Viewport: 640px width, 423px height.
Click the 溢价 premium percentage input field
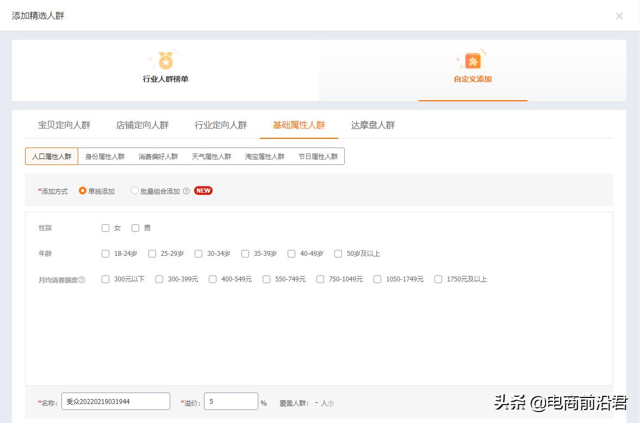[231, 401]
